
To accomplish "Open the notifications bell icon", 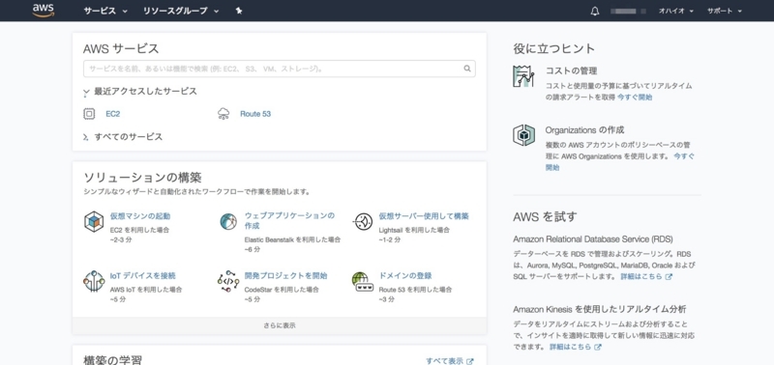I will [595, 11].
